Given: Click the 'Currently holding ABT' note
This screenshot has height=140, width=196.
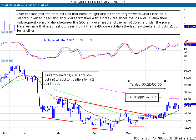Looking at the screenshot, I should (x=71, y=79).
